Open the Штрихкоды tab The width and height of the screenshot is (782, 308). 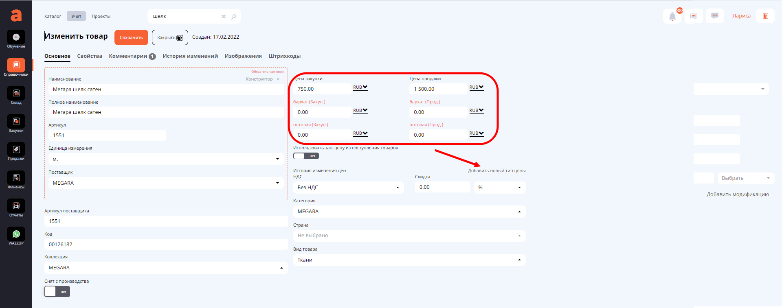pos(284,56)
